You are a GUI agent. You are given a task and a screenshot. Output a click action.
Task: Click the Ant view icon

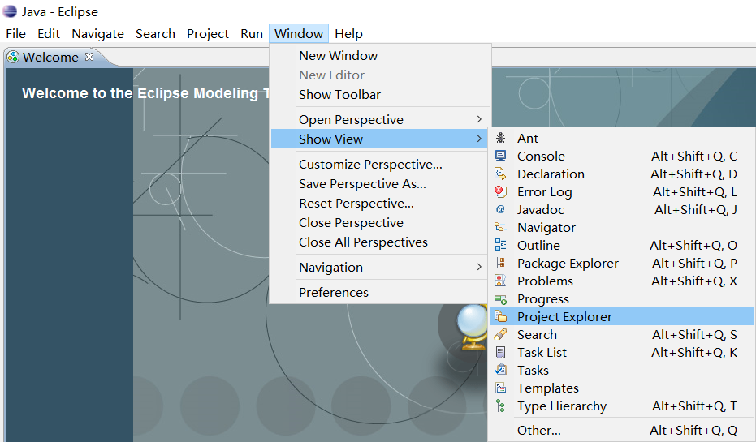click(500, 138)
